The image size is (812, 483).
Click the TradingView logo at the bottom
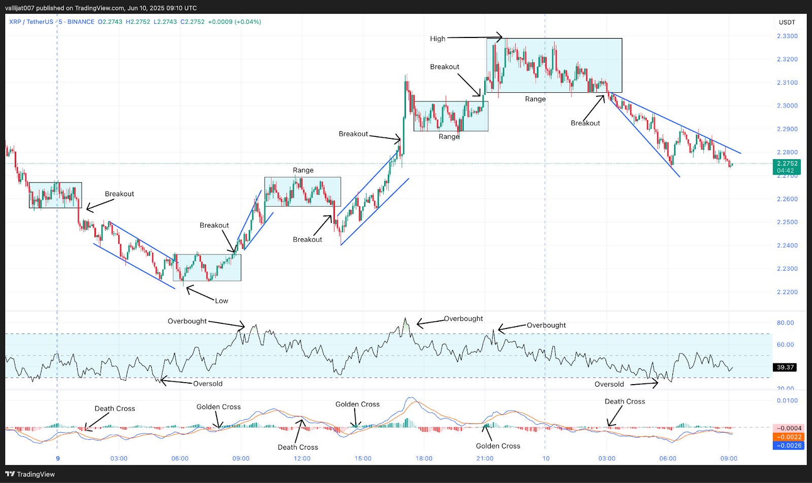click(30, 474)
